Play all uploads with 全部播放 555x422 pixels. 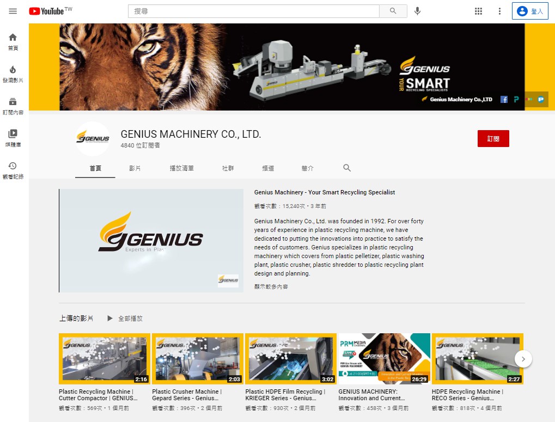coord(125,319)
